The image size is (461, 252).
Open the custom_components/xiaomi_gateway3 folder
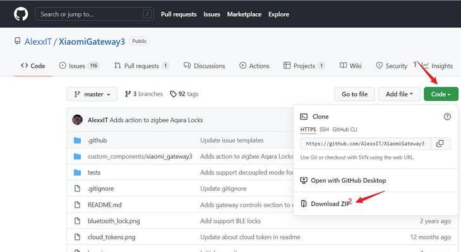click(140, 156)
